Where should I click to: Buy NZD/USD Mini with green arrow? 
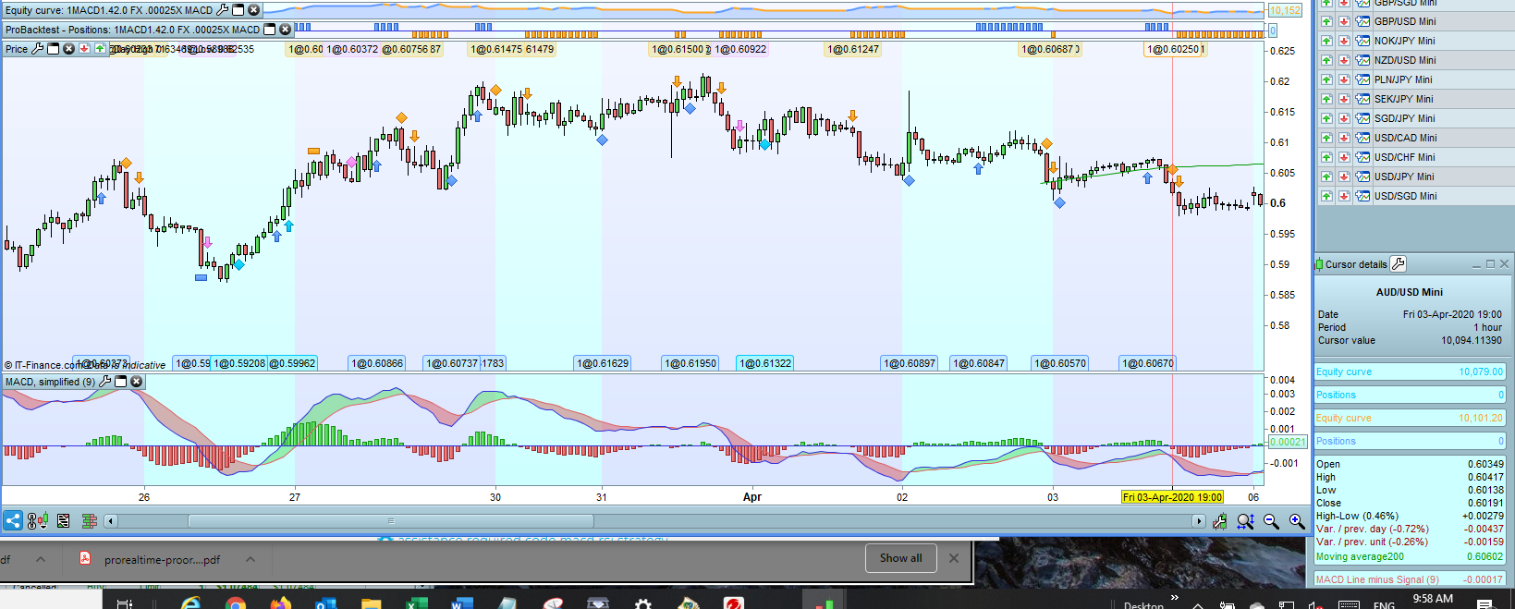point(1326,60)
